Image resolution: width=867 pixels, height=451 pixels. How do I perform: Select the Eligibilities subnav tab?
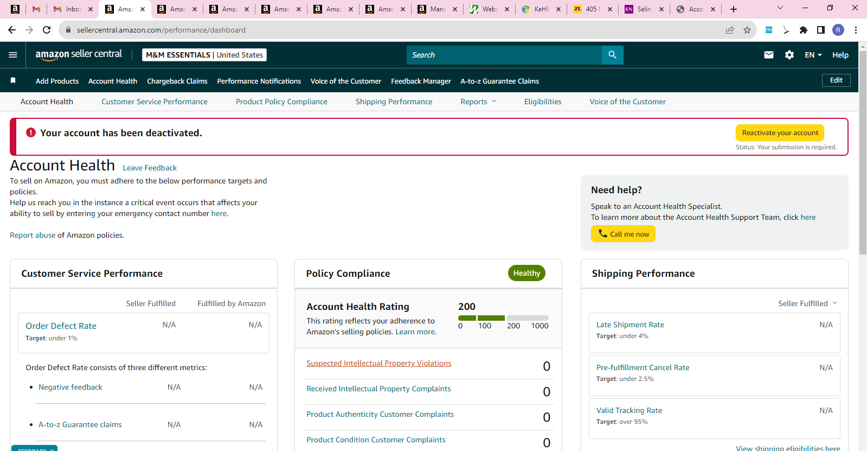543,101
